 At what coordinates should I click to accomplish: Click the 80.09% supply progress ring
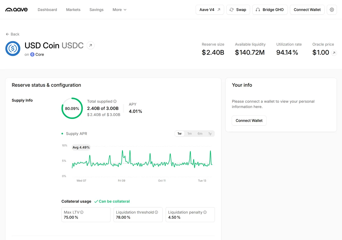pos(72,108)
